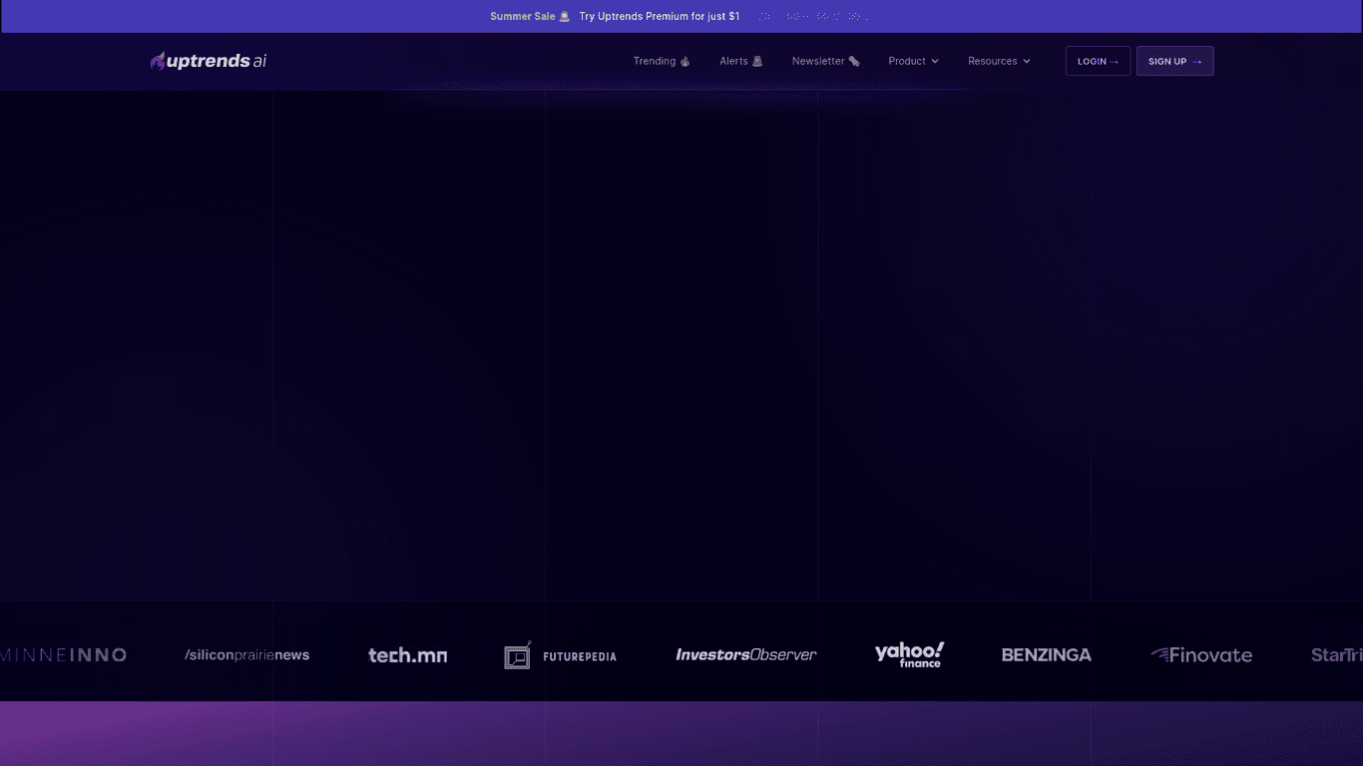The image size is (1363, 766).
Task: Expand the Resources dropdown menu
Action: 999,62
